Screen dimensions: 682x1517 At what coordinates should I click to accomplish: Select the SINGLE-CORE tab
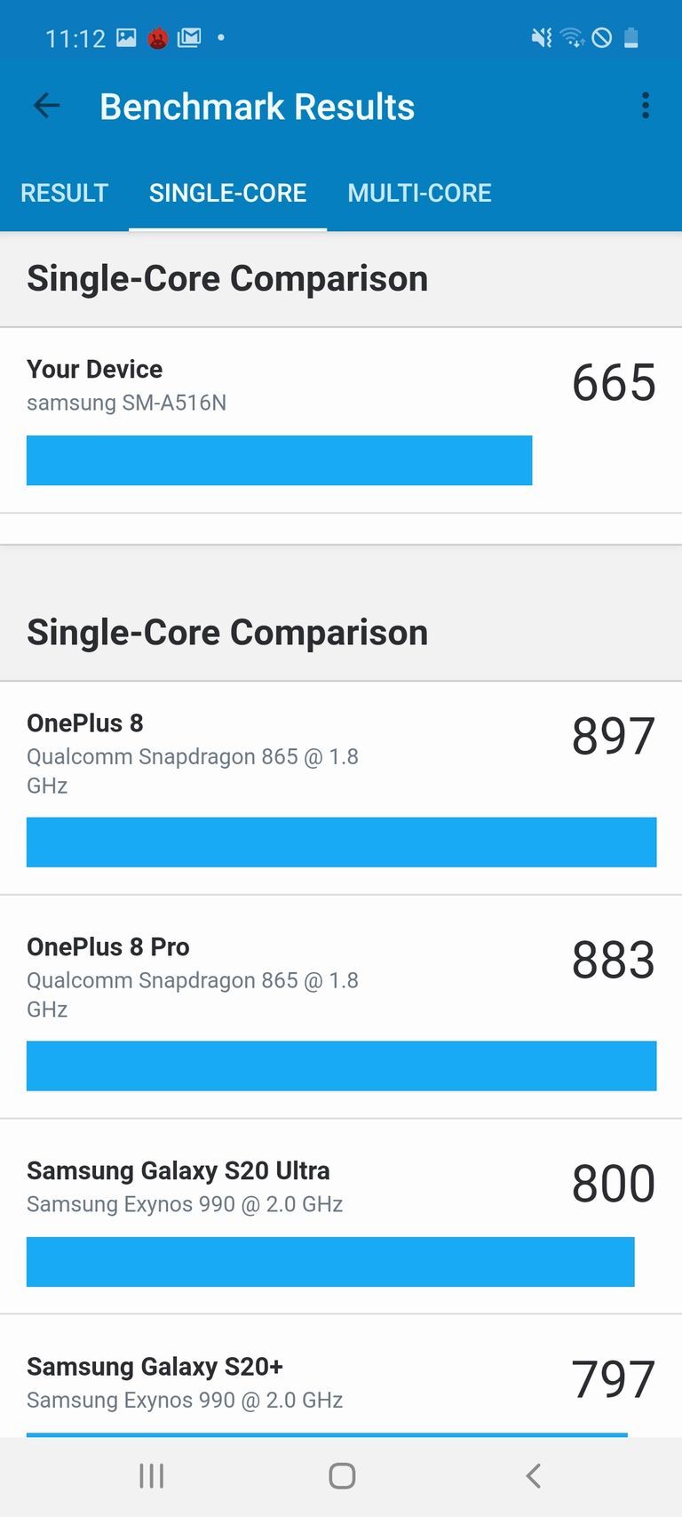[227, 193]
